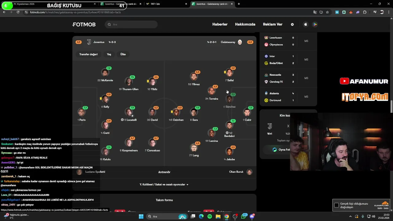Screen dimensions: 393x221
Task: Open player 19 Thuram-Ulien's profile
Action: (129, 84)
